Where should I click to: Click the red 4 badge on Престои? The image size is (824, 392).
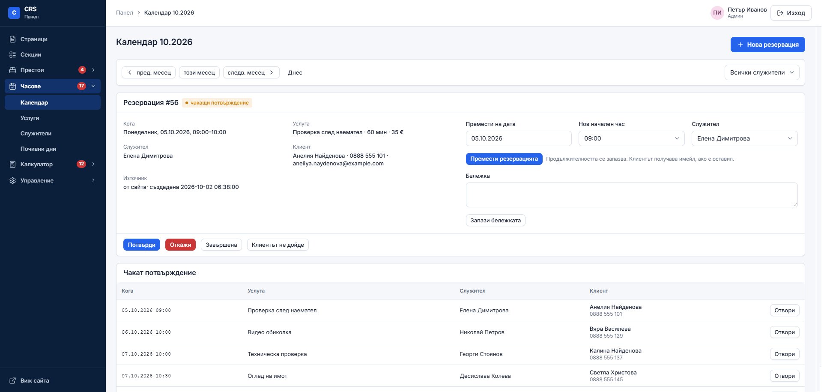tap(82, 70)
